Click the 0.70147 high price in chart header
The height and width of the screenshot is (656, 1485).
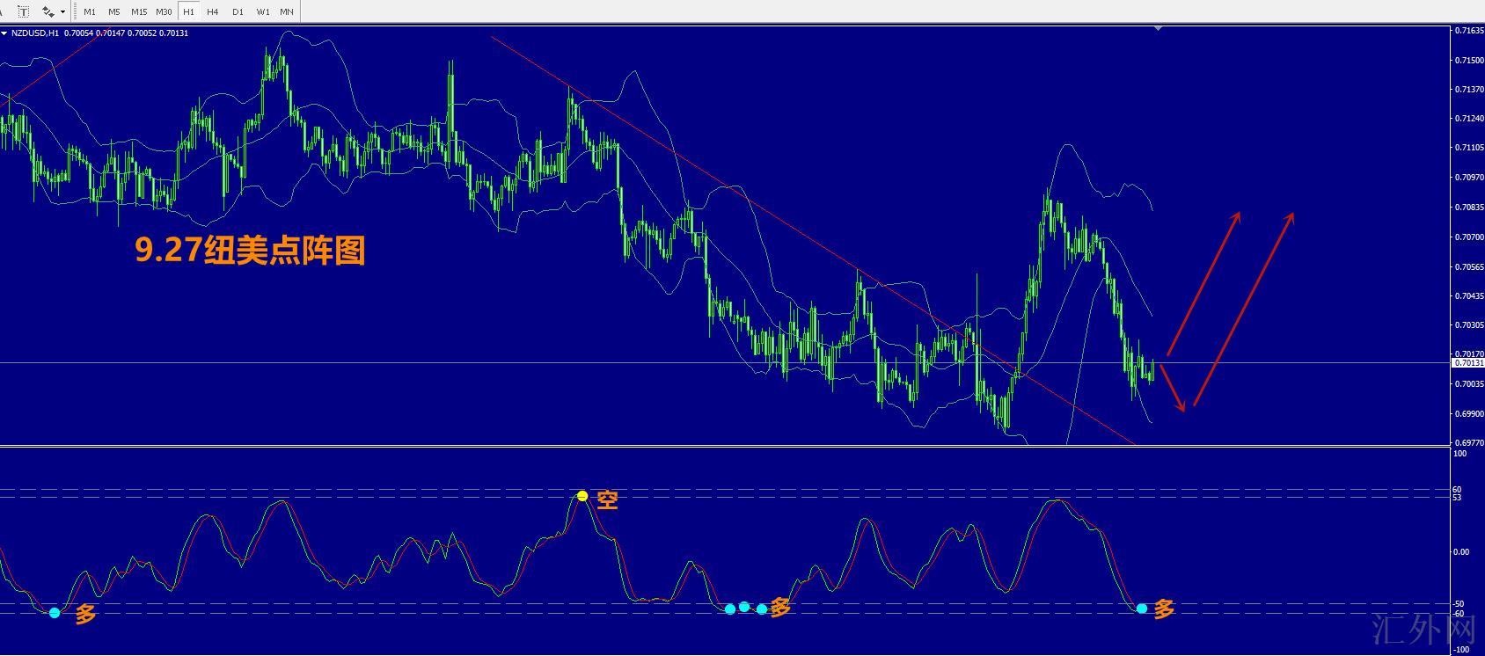pos(111,33)
